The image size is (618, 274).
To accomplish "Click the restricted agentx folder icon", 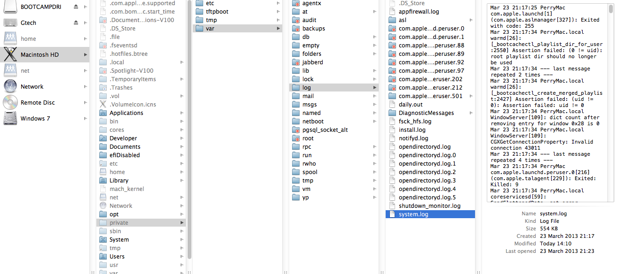I will (x=296, y=3).
